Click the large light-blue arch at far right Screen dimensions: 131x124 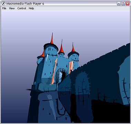point(124,80)
